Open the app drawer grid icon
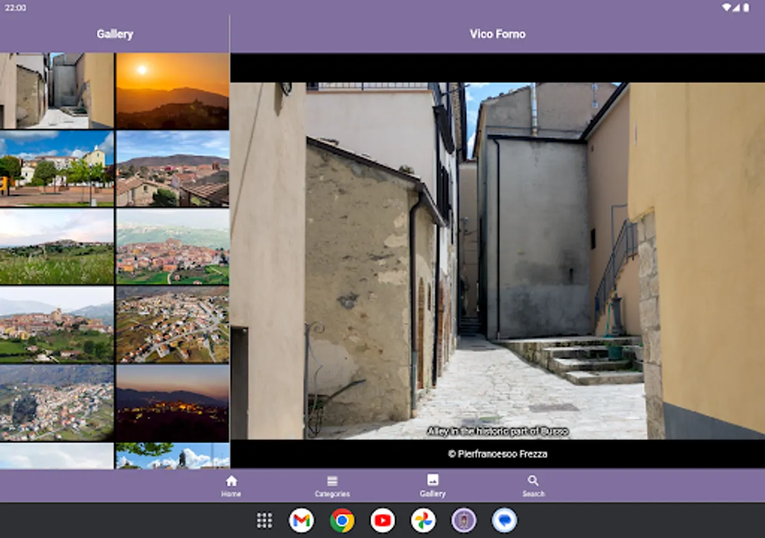 (264, 521)
